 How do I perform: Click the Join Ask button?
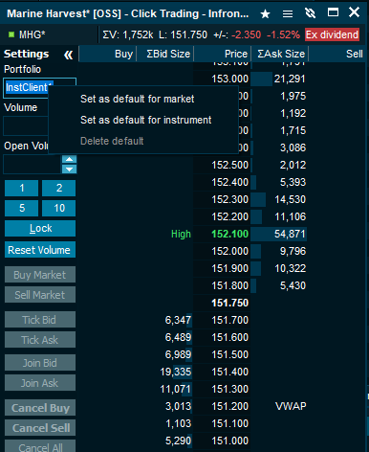click(x=40, y=383)
